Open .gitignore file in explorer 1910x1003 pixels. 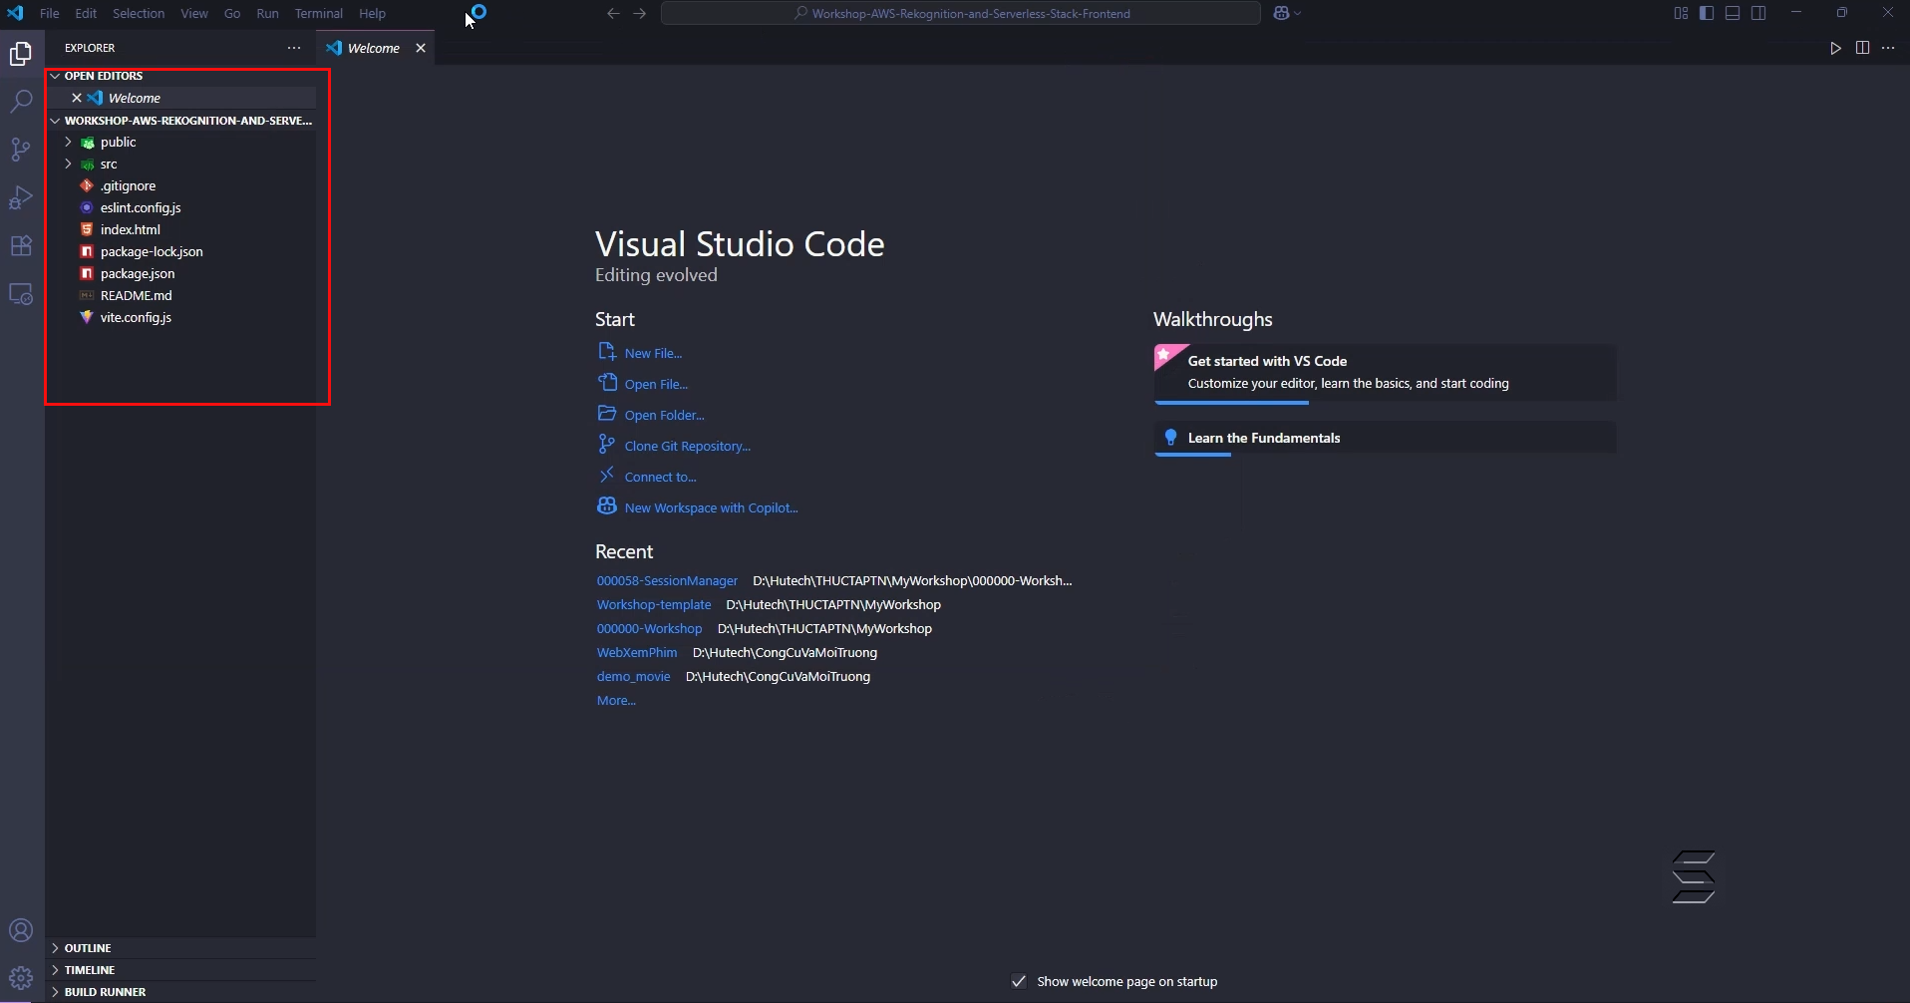[x=181, y=186]
